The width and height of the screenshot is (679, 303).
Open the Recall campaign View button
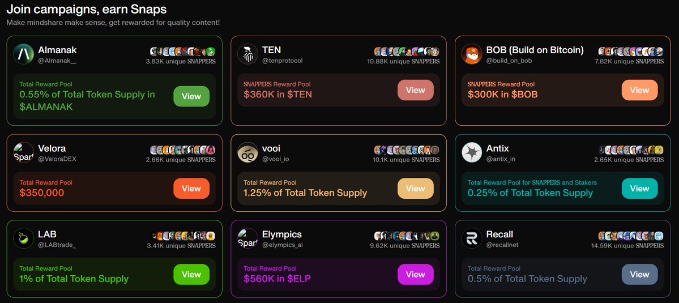(x=639, y=275)
